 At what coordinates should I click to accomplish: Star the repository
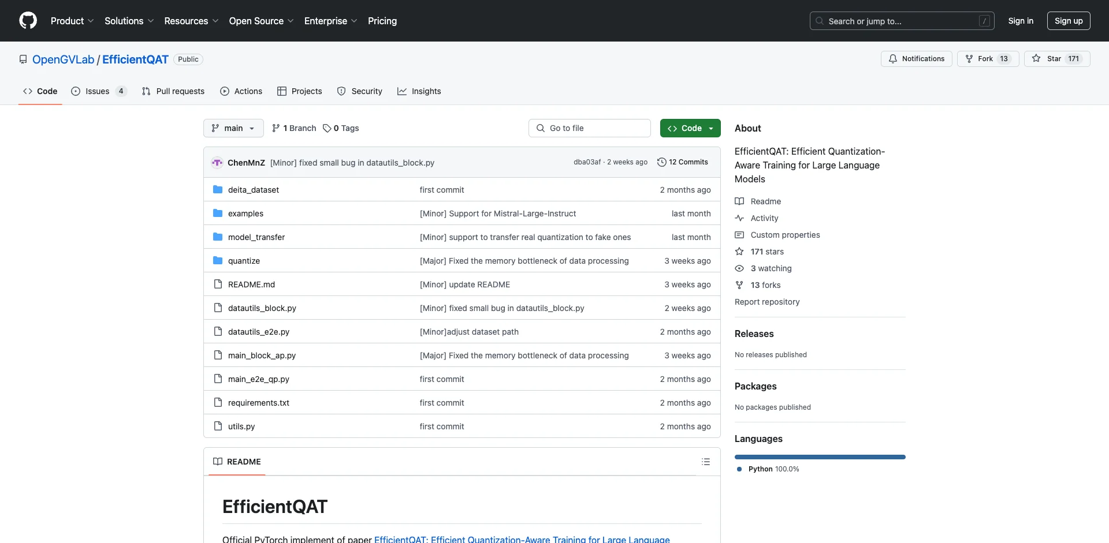(1057, 59)
